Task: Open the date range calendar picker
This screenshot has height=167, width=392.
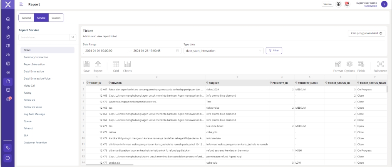Action: click(x=178, y=51)
